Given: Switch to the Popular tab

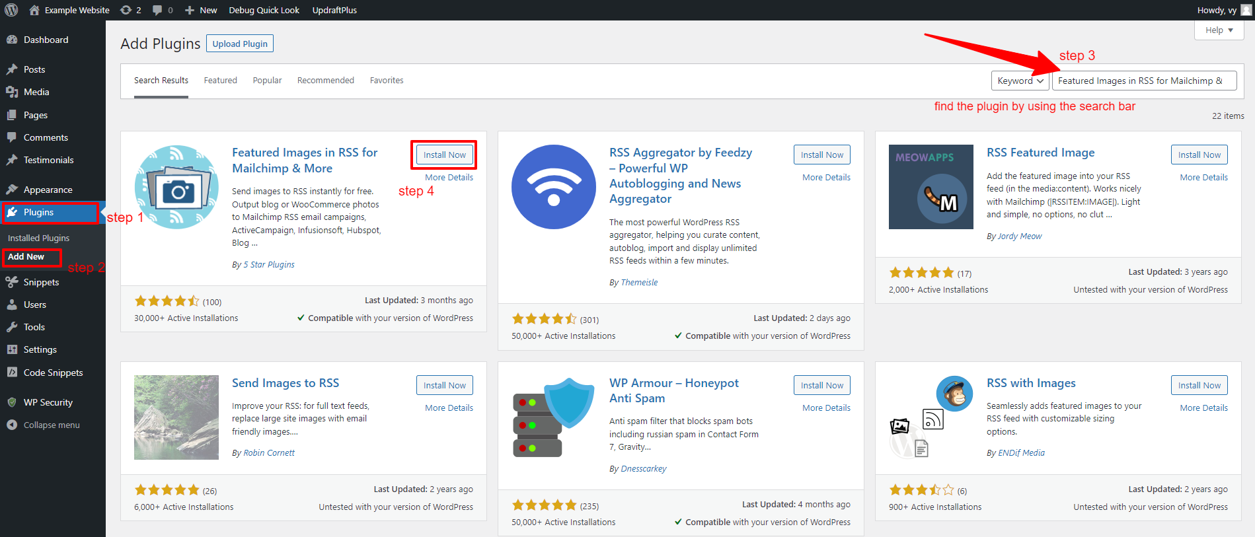Looking at the screenshot, I should [267, 81].
